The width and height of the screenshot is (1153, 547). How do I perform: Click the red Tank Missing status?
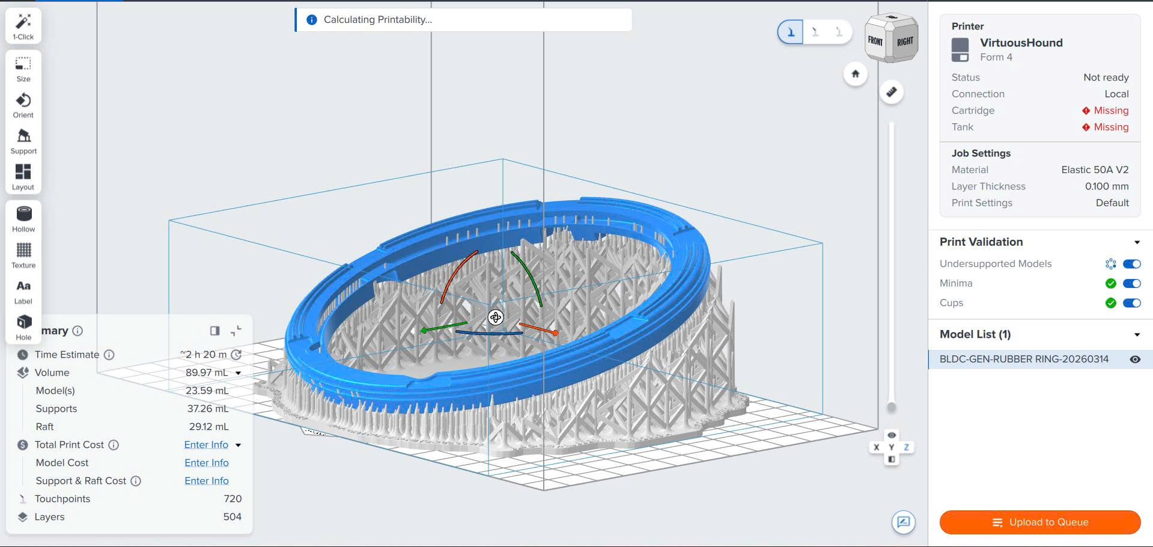[1105, 127]
